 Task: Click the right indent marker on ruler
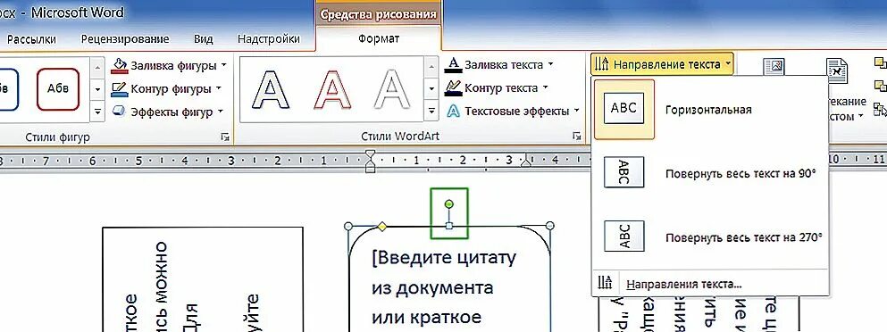tap(525, 162)
